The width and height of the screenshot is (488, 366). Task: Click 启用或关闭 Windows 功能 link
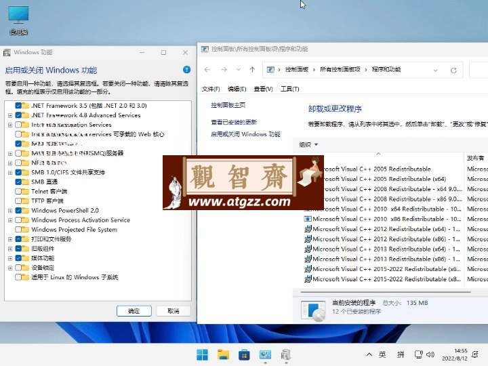(245, 134)
